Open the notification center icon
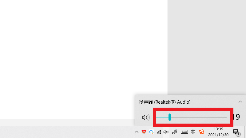Image resolution: width=246 pixels, height=138 pixels. point(236,132)
